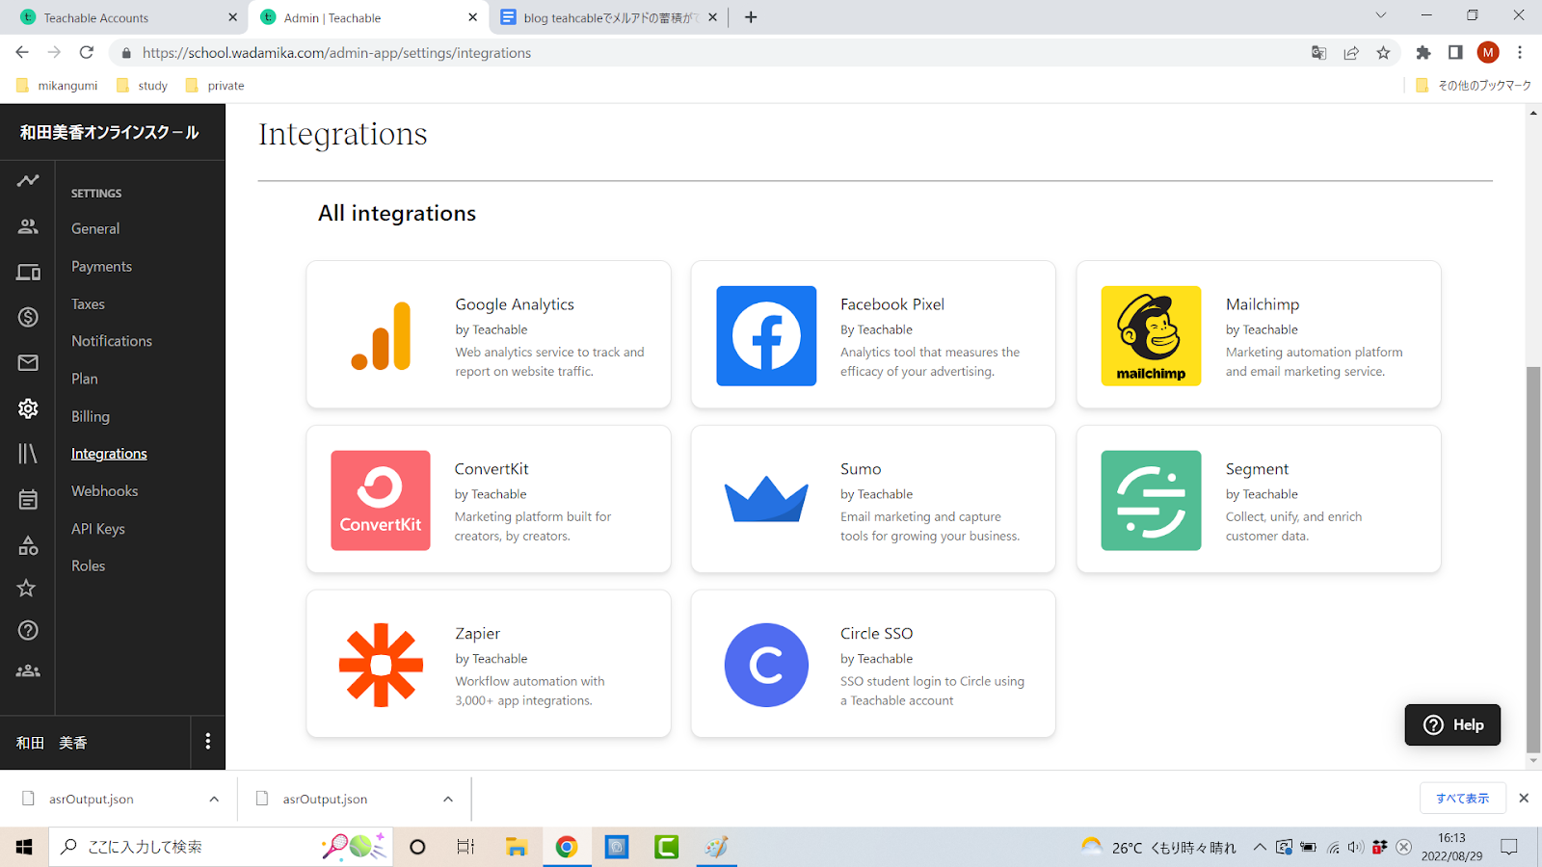Open the Chrome three-dot menu

[x=1520, y=53]
